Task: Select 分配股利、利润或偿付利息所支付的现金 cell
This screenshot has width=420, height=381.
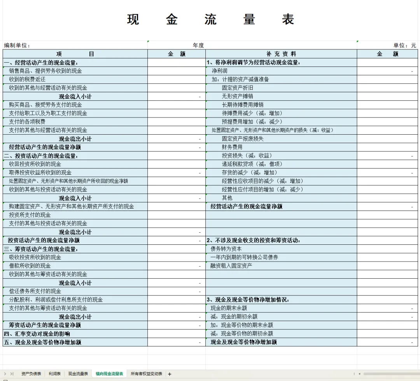Action: (x=75, y=300)
